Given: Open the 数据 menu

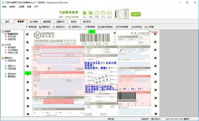Looking at the screenshot, I should pyautogui.click(x=29, y=7).
